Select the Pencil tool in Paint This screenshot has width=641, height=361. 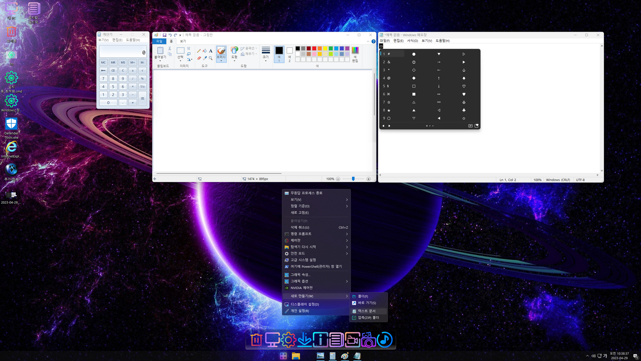199,51
